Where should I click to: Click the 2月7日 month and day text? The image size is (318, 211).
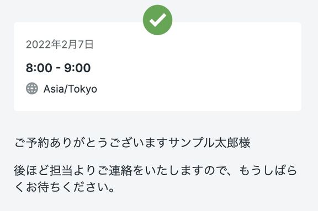coord(77,45)
